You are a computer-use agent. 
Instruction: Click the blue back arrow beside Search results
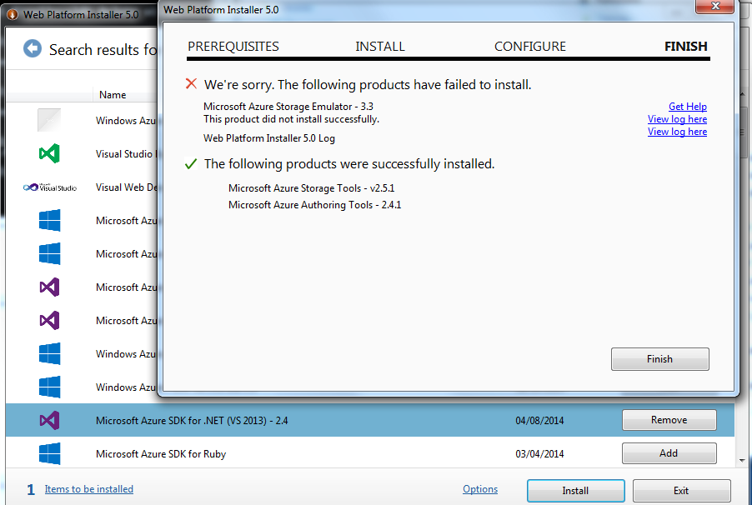[x=31, y=49]
